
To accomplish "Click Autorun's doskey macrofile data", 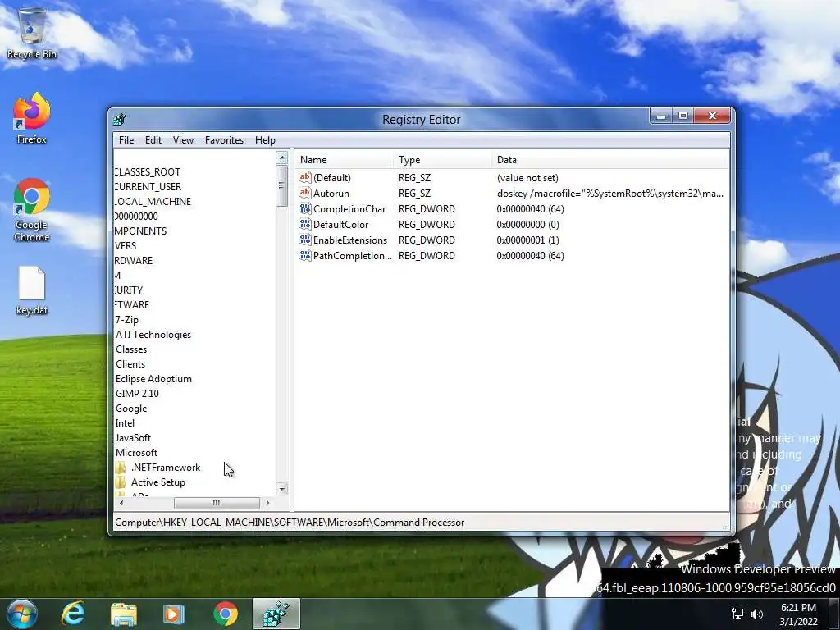I will (610, 193).
